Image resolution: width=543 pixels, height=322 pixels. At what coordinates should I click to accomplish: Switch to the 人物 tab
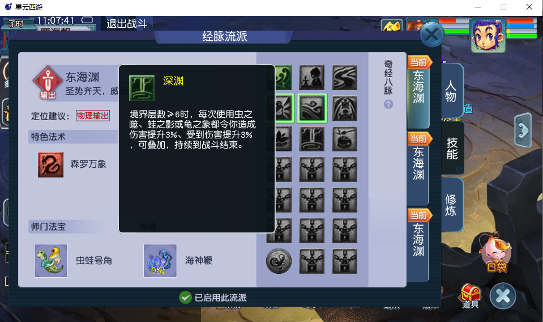(452, 91)
